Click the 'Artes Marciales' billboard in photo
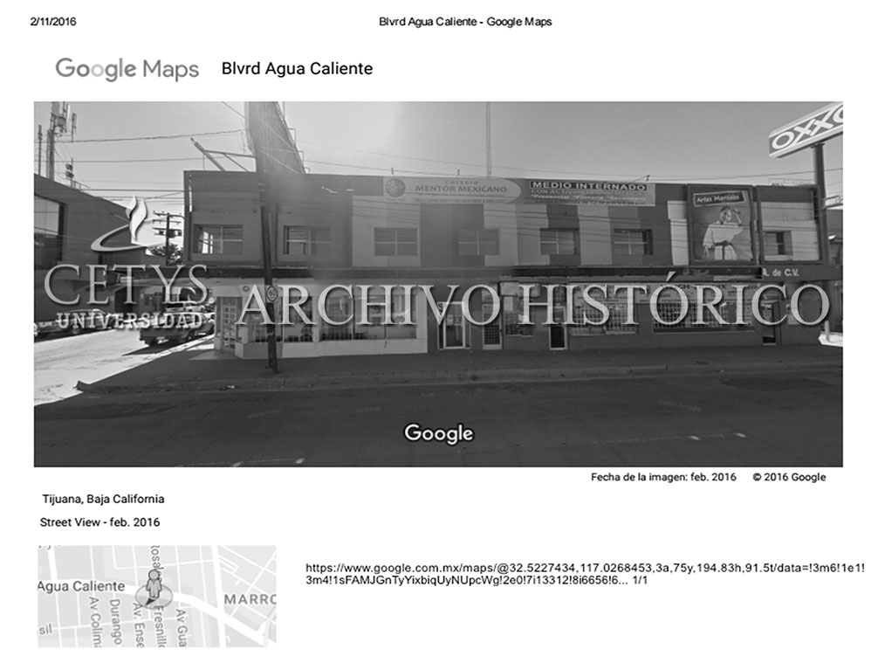This screenshot has height=656, width=878. coord(721,225)
